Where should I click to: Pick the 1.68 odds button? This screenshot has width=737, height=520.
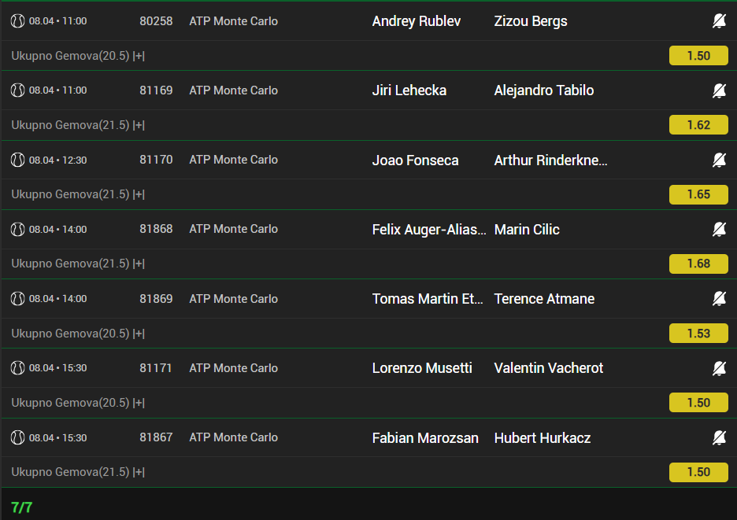tap(698, 264)
